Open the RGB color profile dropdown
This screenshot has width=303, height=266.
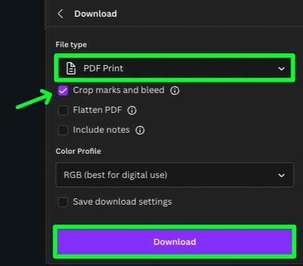pos(174,175)
